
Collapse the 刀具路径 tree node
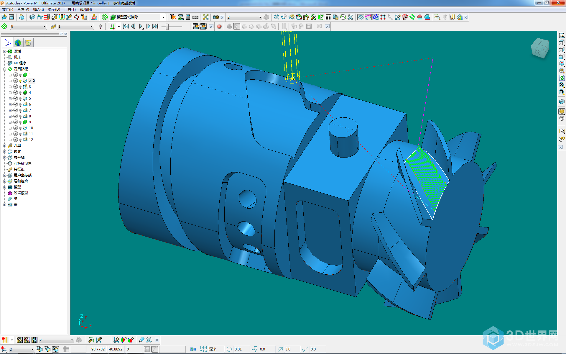click(x=4, y=69)
